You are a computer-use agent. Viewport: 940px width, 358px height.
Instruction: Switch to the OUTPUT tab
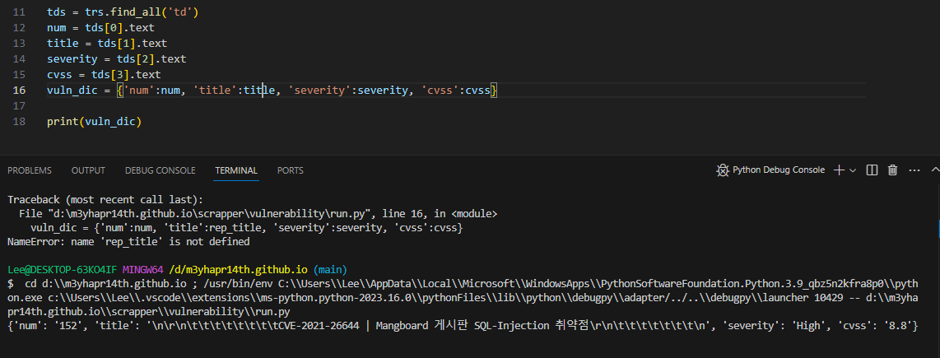tap(88, 170)
